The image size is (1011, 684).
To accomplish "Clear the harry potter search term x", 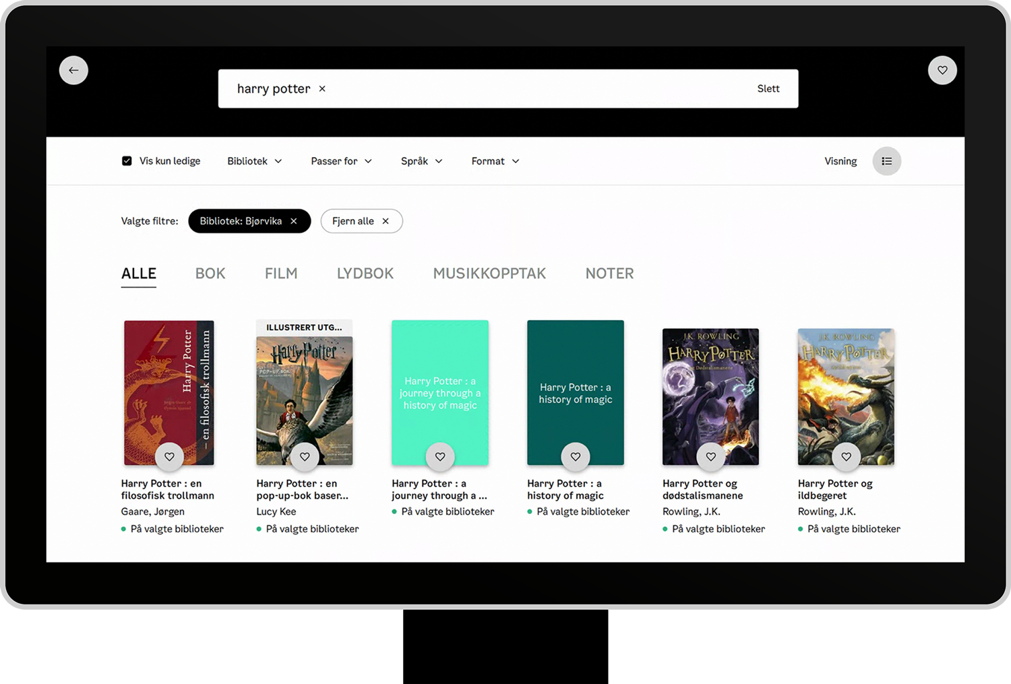I will [322, 89].
